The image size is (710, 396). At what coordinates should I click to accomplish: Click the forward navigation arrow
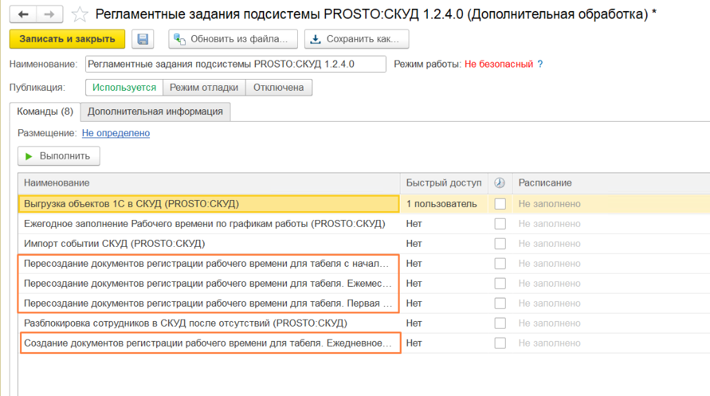(x=49, y=14)
